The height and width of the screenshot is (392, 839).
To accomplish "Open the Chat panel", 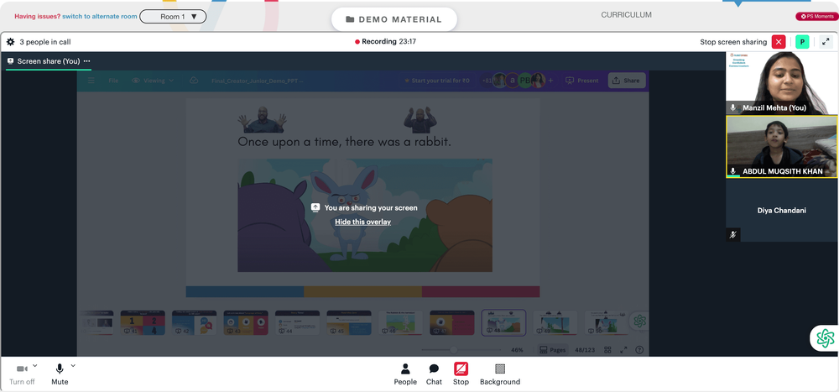I will click(434, 374).
